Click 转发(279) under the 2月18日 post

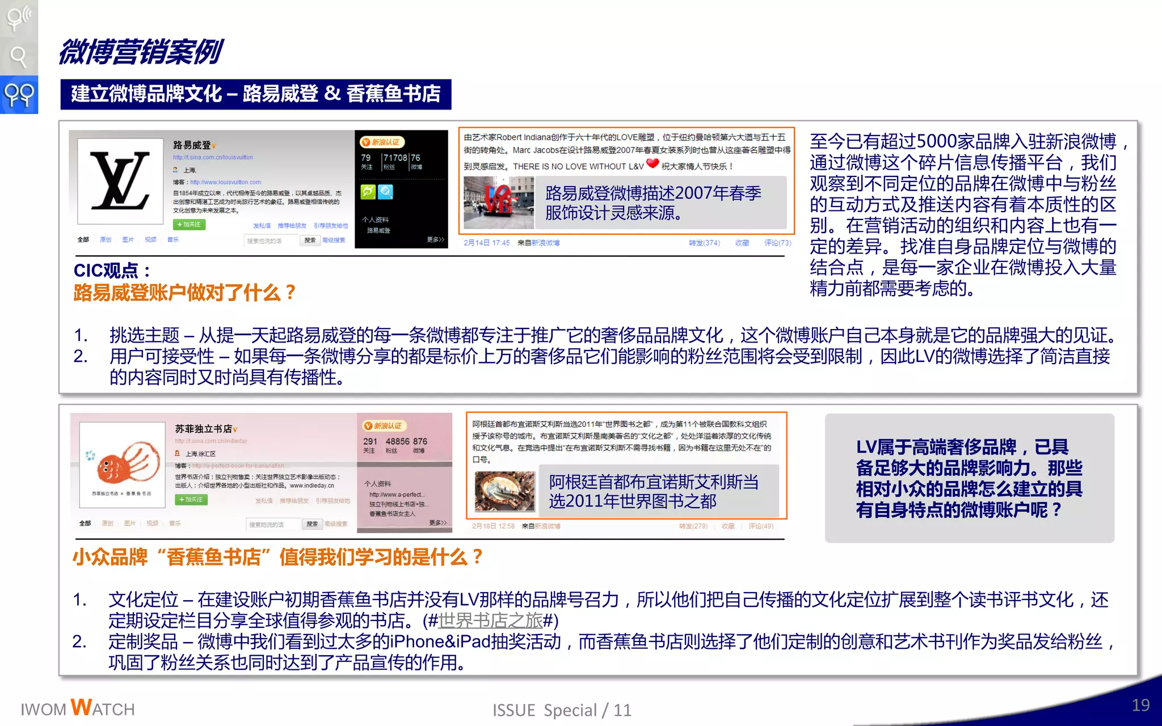pos(693,526)
